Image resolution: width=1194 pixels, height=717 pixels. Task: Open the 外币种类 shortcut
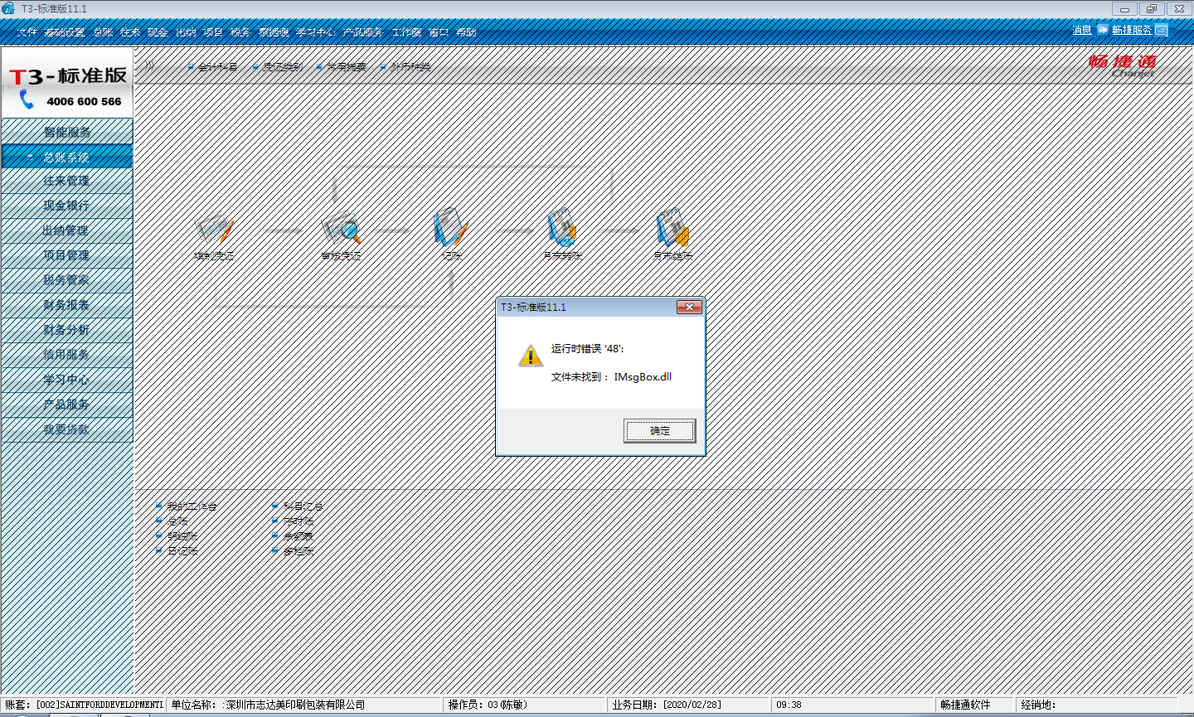coord(410,66)
